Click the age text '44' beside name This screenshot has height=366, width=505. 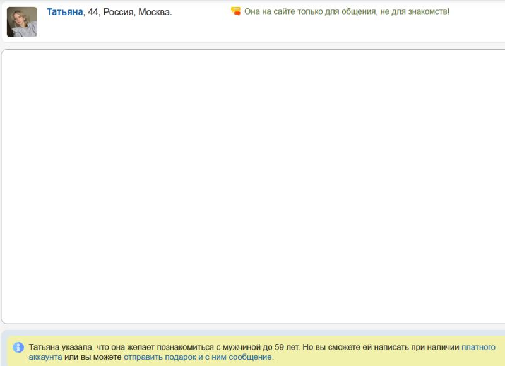(93, 12)
